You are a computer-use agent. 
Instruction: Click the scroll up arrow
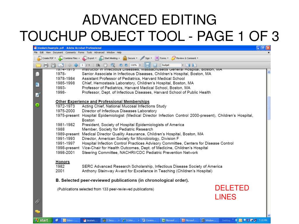269,72
